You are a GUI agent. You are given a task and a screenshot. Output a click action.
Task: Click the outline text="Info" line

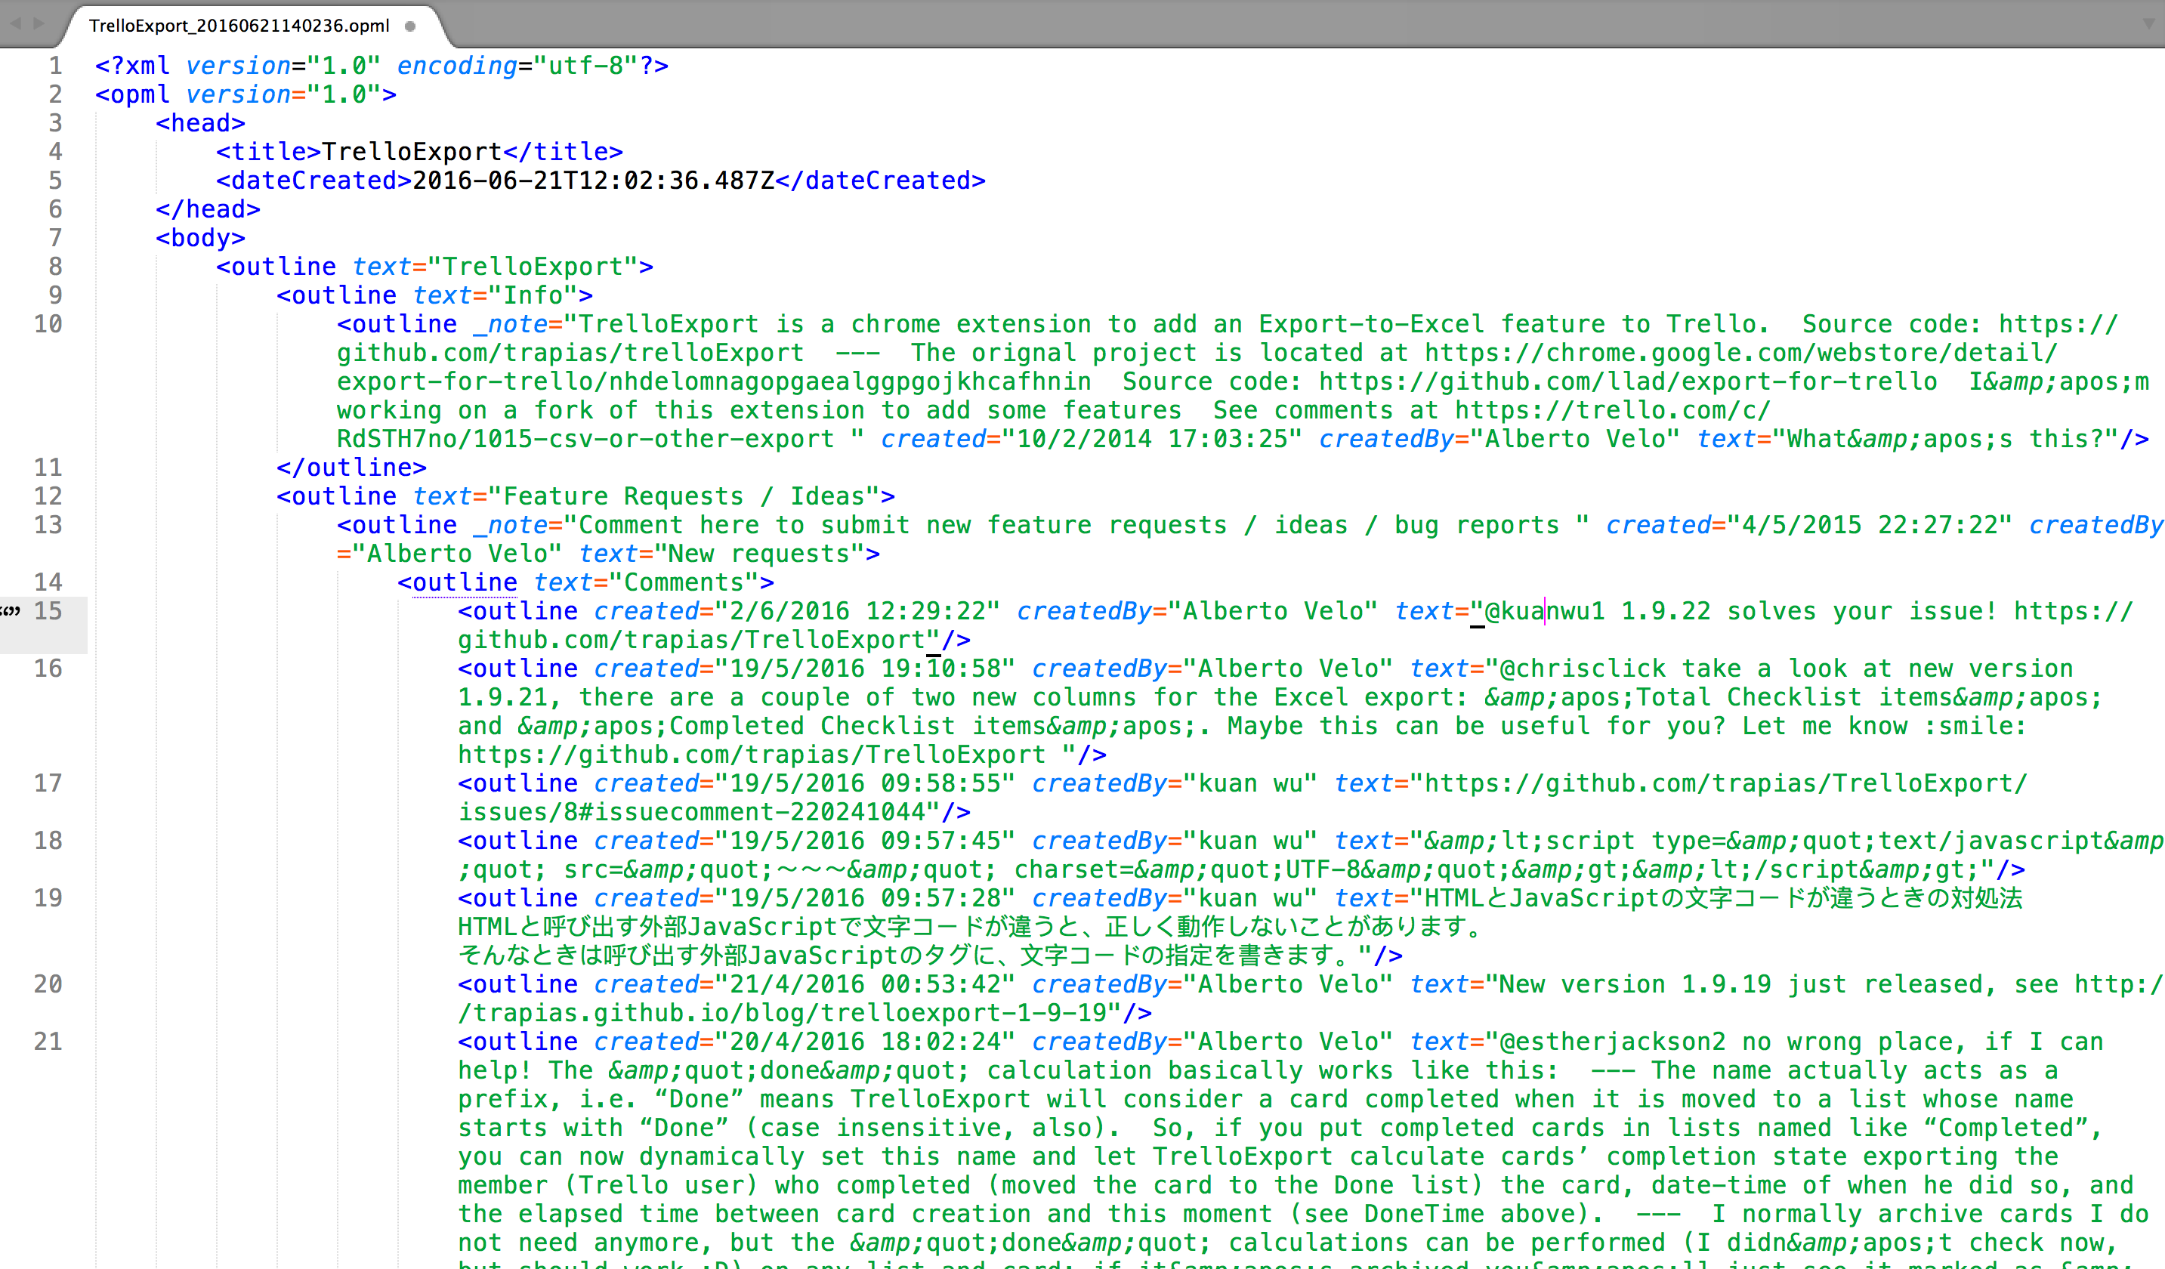tap(434, 295)
